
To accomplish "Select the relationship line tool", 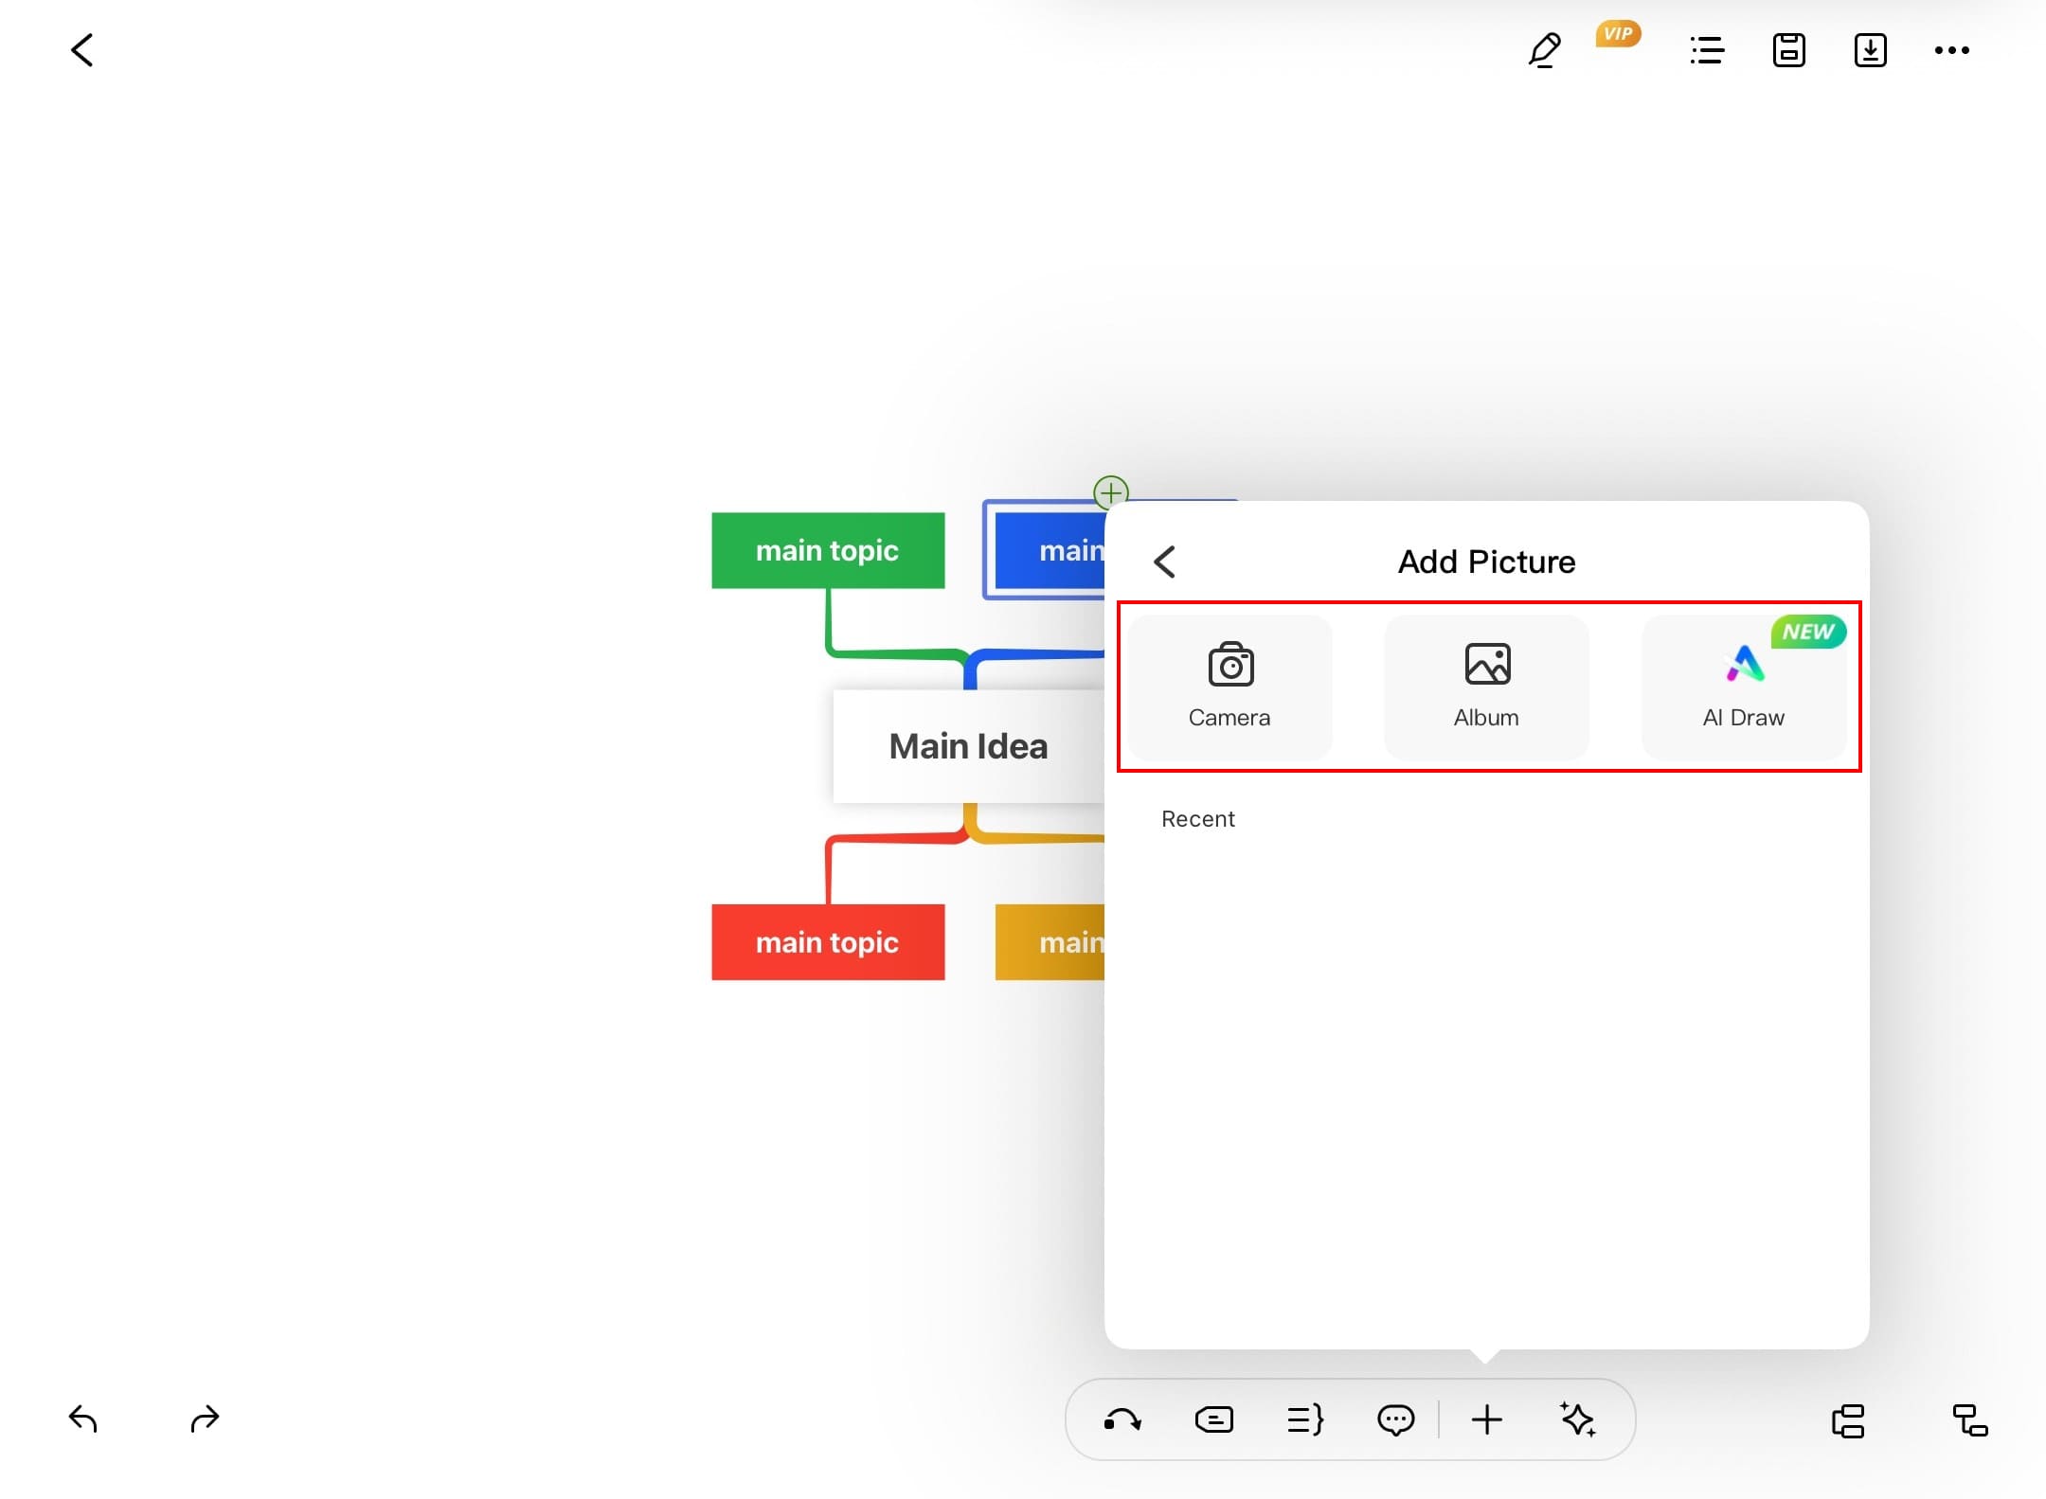I will click(x=1122, y=1419).
